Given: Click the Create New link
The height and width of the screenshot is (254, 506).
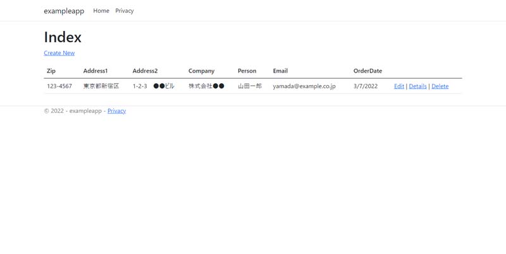Looking at the screenshot, I should [x=59, y=53].
